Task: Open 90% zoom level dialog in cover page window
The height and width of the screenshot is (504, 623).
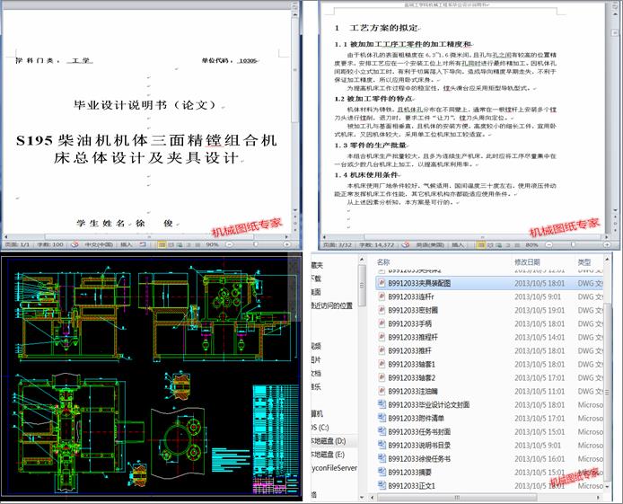Action: click(212, 244)
